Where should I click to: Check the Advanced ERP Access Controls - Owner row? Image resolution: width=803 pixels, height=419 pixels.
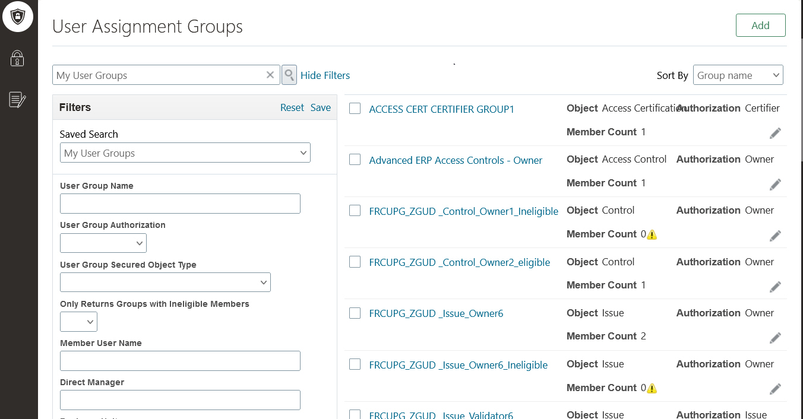tap(355, 160)
